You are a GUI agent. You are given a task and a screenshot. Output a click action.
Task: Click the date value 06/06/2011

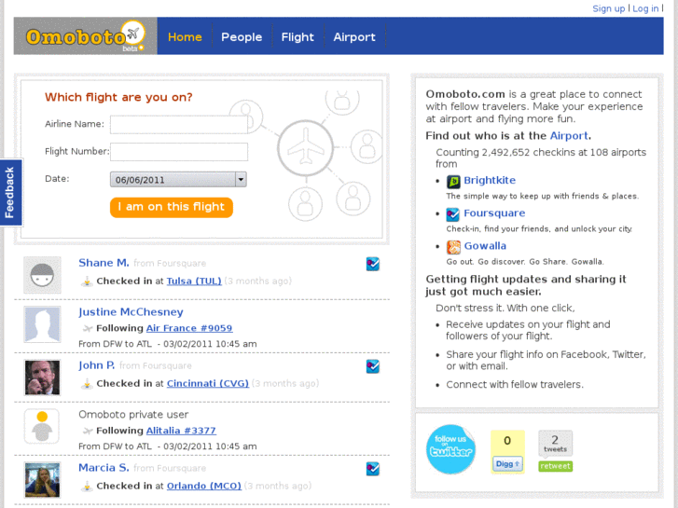(x=140, y=180)
